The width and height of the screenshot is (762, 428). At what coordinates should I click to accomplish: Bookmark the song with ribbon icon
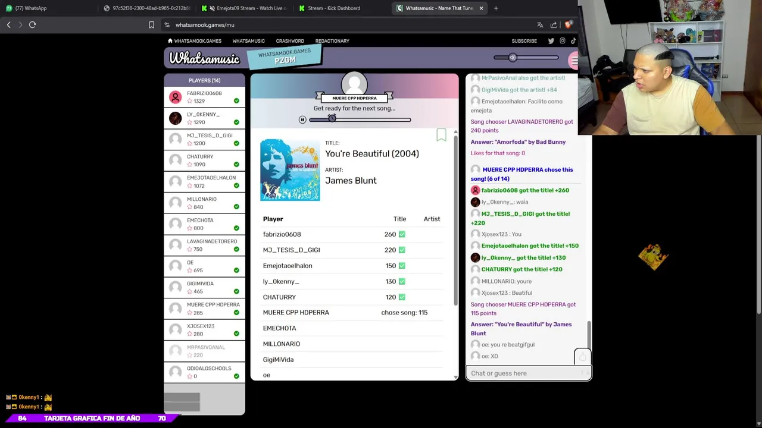coord(441,135)
